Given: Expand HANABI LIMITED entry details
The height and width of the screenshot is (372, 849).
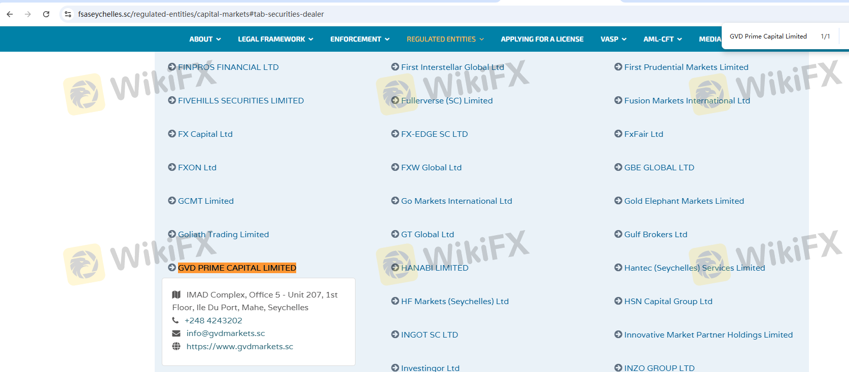Looking at the screenshot, I should coord(435,268).
